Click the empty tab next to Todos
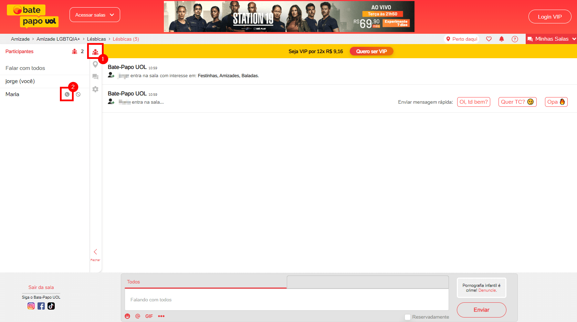 coord(368,282)
